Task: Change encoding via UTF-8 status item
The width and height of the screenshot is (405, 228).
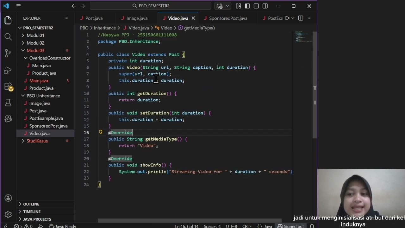Action: [231, 226]
